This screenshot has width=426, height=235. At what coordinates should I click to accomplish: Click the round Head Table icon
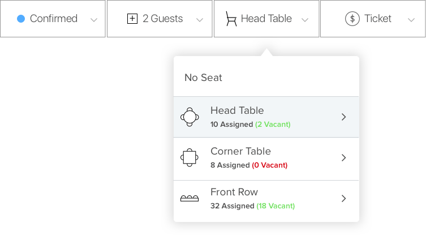click(190, 117)
